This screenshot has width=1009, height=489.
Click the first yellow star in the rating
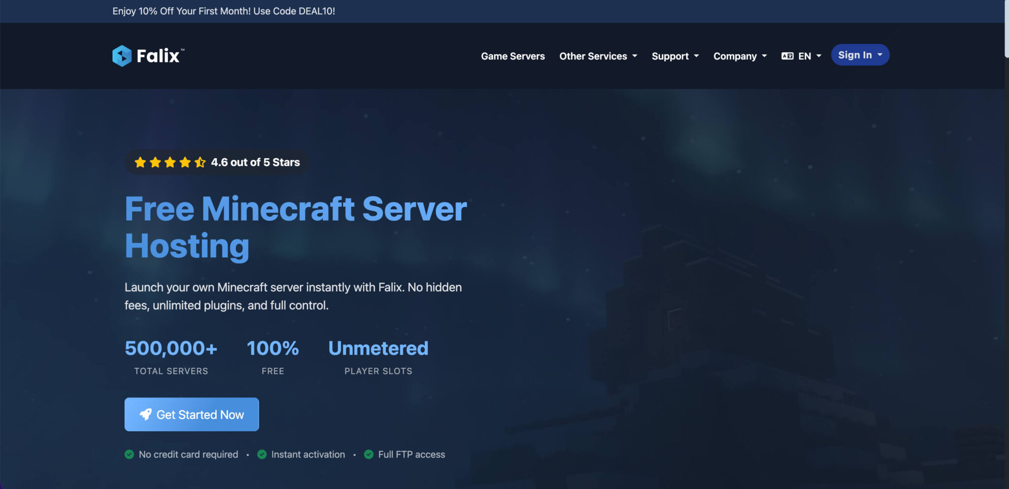pos(139,162)
